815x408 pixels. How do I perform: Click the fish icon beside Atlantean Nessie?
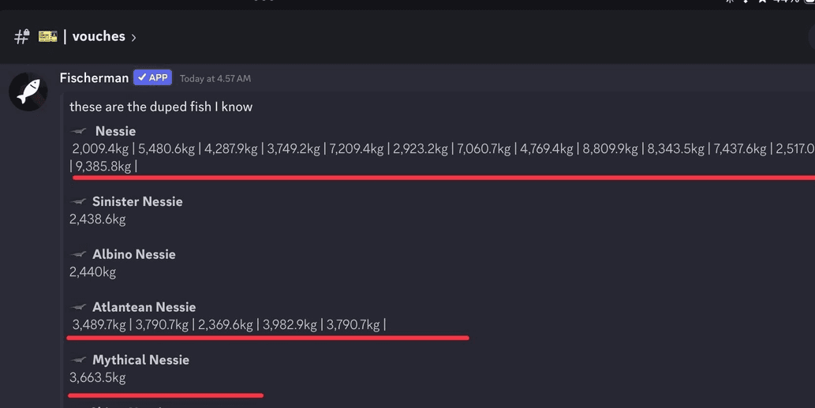(78, 307)
